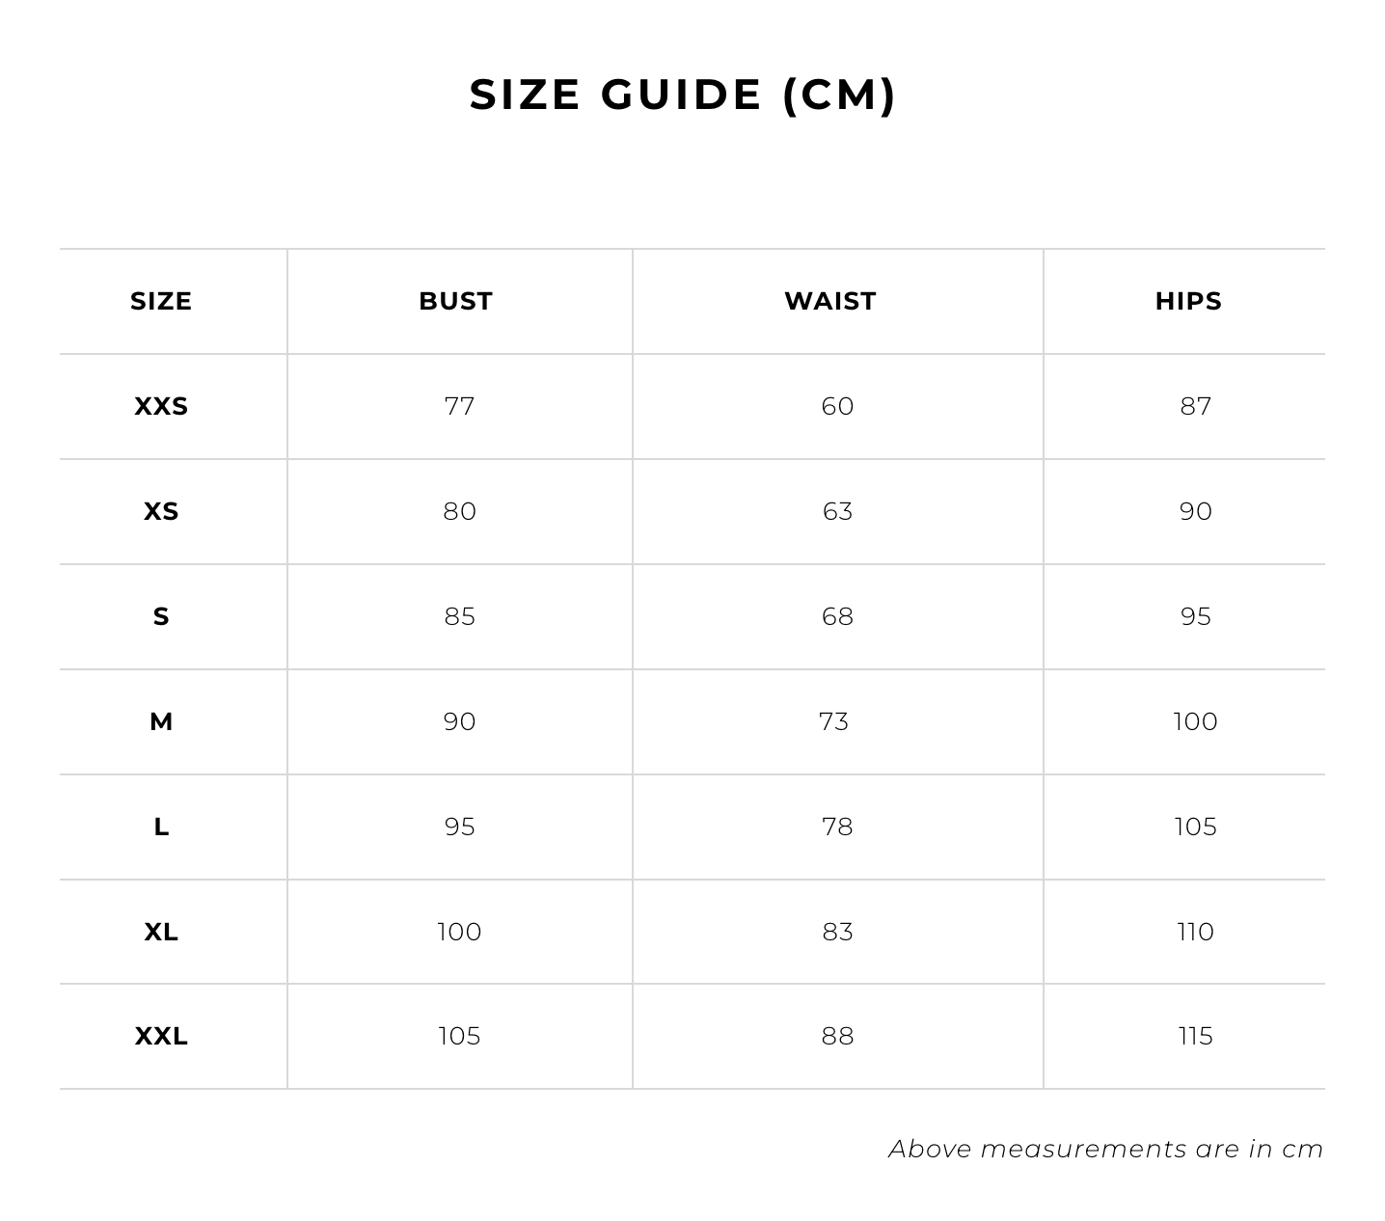This screenshot has width=1385, height=1221.
Task: Click the XXL size row label
Action: (161, 1036)
